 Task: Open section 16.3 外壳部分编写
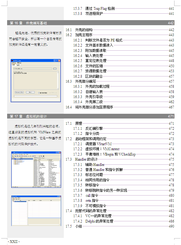120,81
